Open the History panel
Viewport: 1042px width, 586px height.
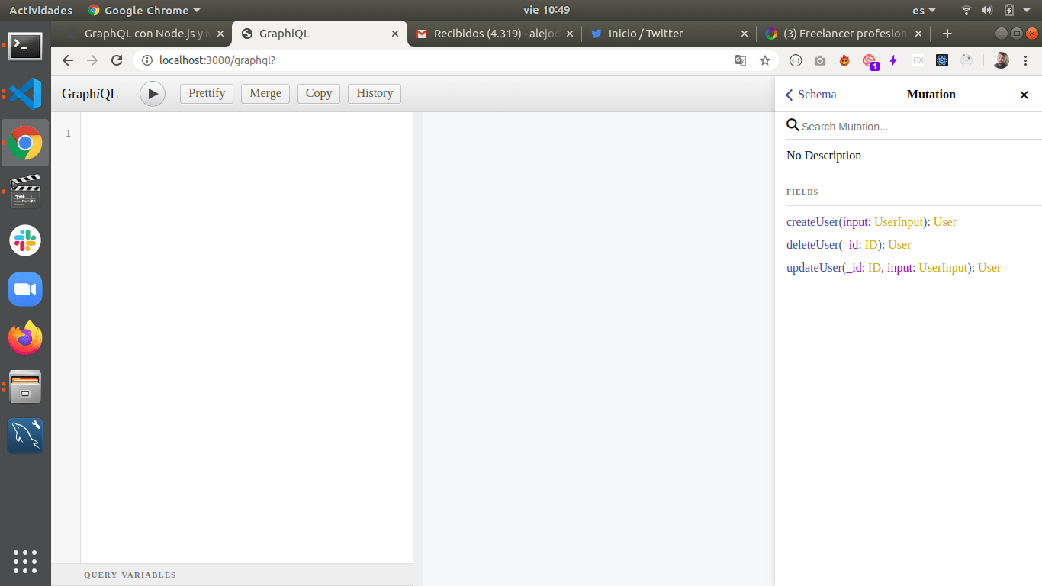(375, 93)
